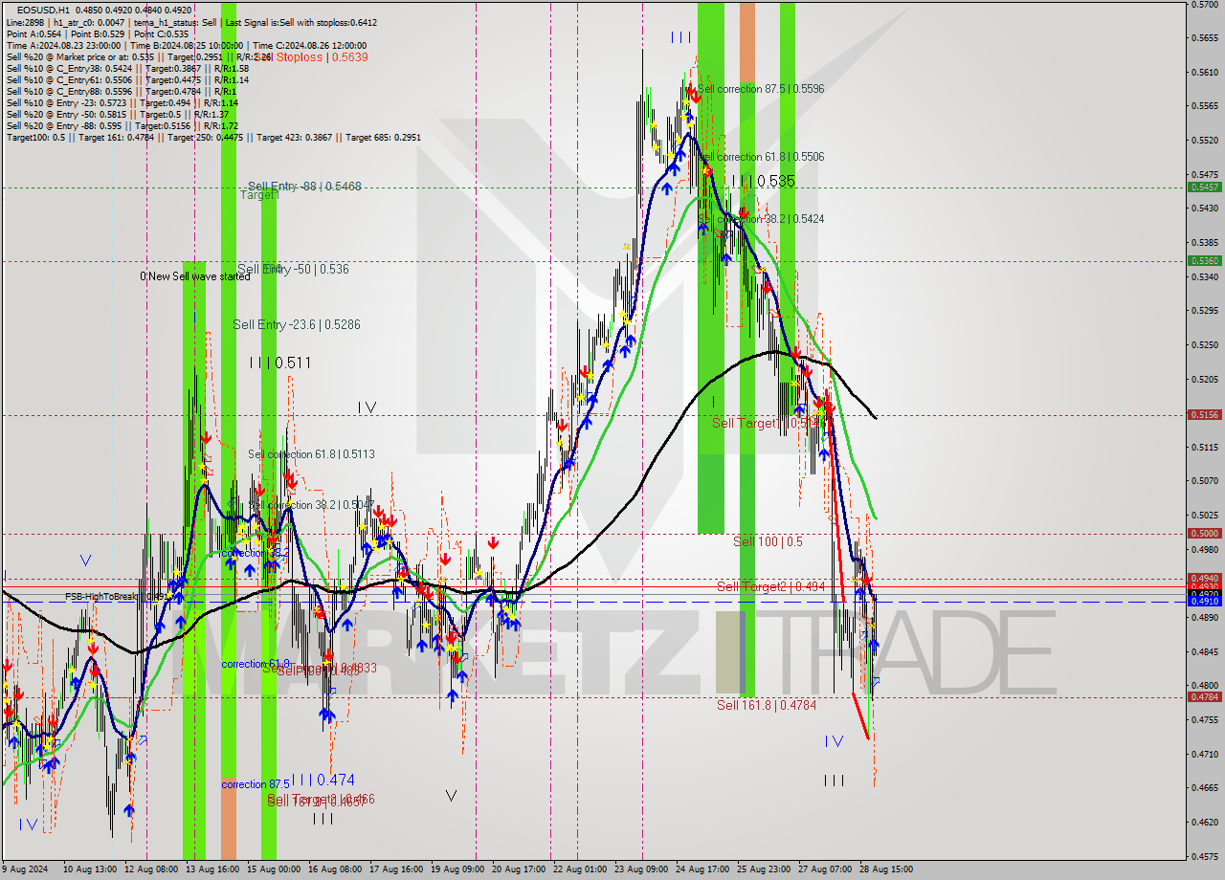1225x880 pixels.
Task: Click the 0.5610 price scale value
Action: click(x=1204, y=73)
